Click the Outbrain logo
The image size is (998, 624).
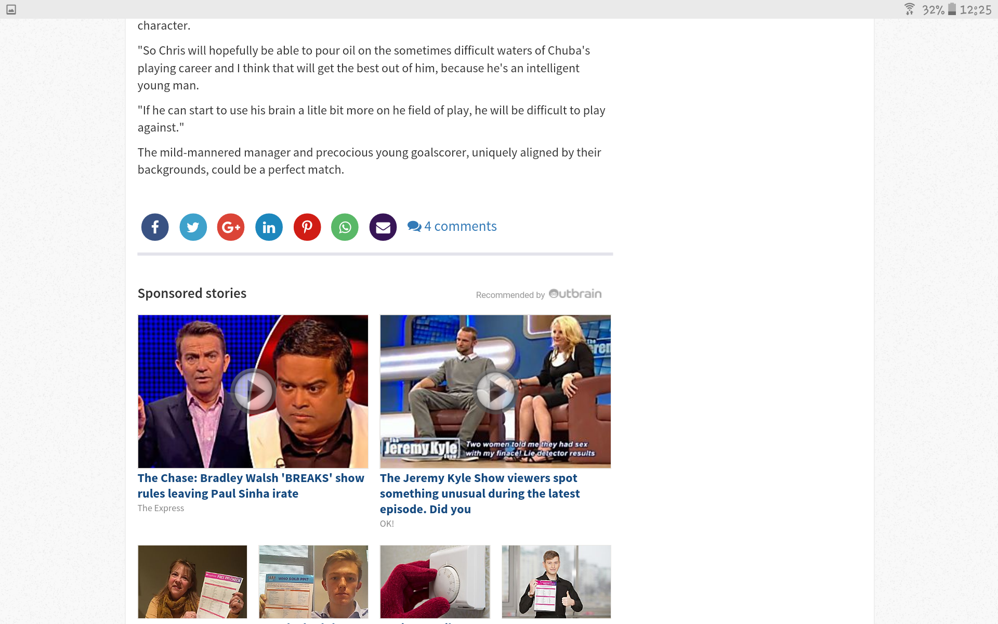(x=575, y=294)
